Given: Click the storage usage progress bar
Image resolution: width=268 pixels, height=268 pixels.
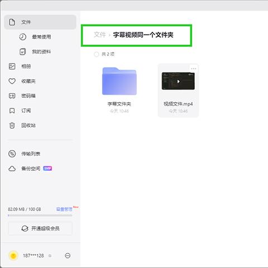Looking at the screenshot, I should coord(40,216).
